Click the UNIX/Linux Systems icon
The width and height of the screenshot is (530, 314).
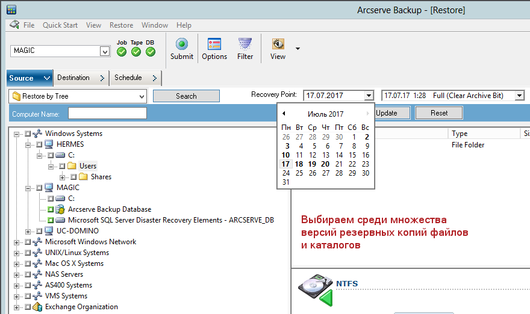(37, 253)
